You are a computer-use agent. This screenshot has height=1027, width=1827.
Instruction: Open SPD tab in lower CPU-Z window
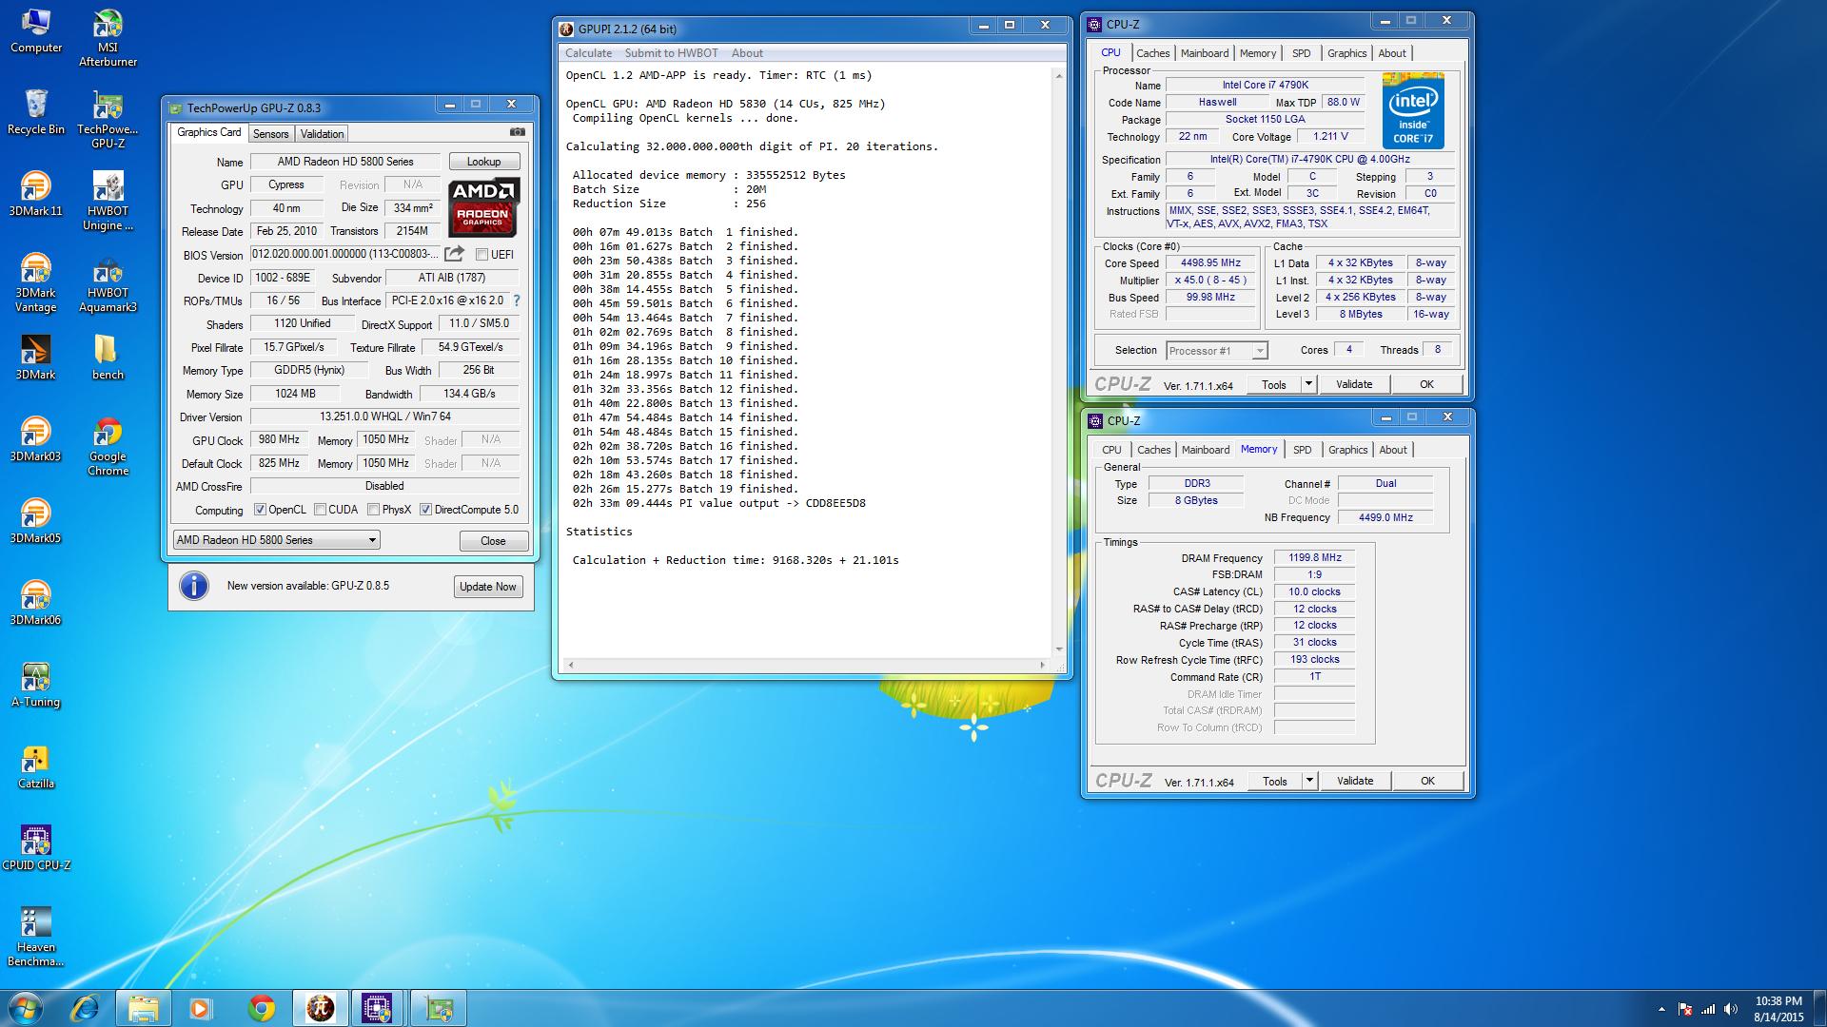pos(1302,450)
